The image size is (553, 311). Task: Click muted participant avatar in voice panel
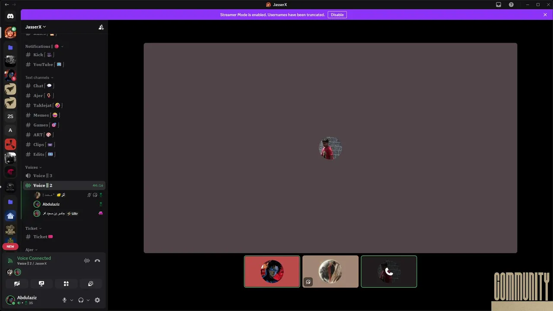(x=10, y=272)
